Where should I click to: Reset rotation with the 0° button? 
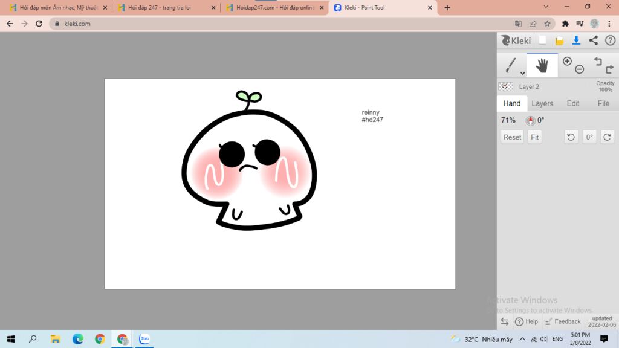[589, 137]
